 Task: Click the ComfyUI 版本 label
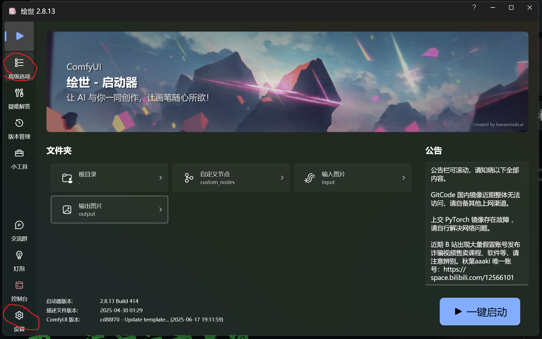(x=63, y=319)
